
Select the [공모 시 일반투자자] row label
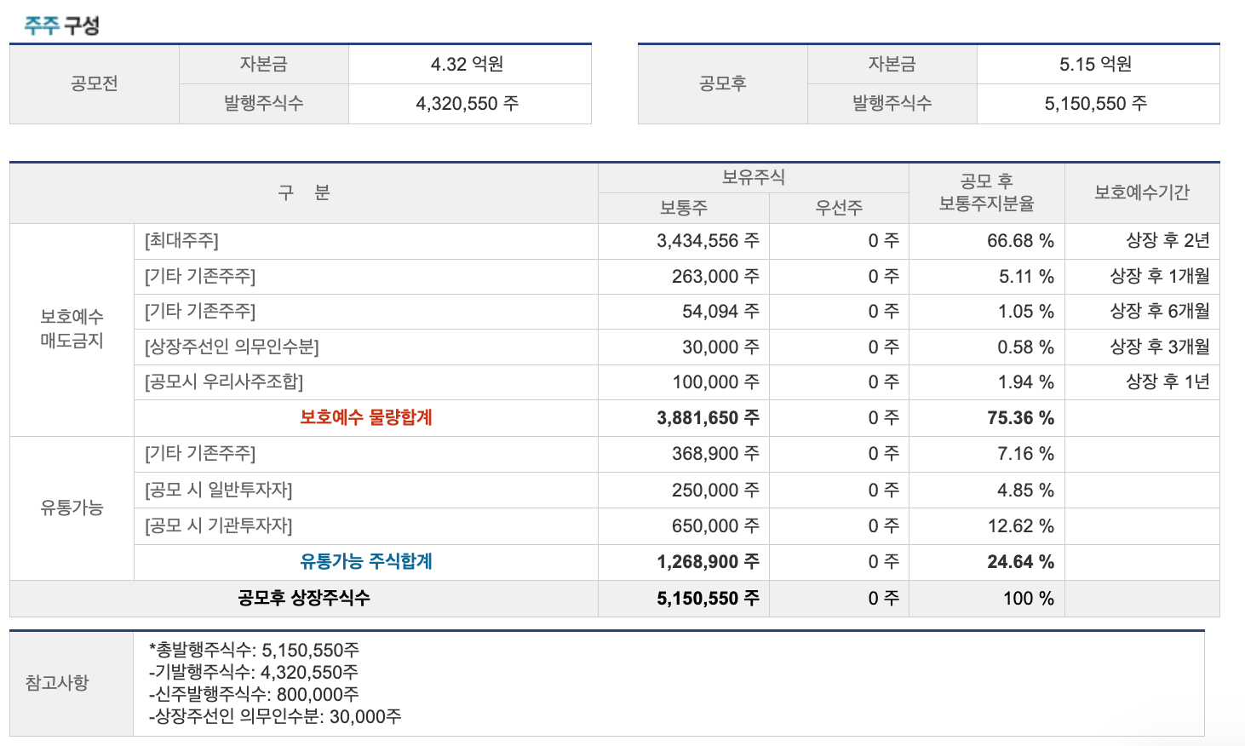tap(219, 491)
